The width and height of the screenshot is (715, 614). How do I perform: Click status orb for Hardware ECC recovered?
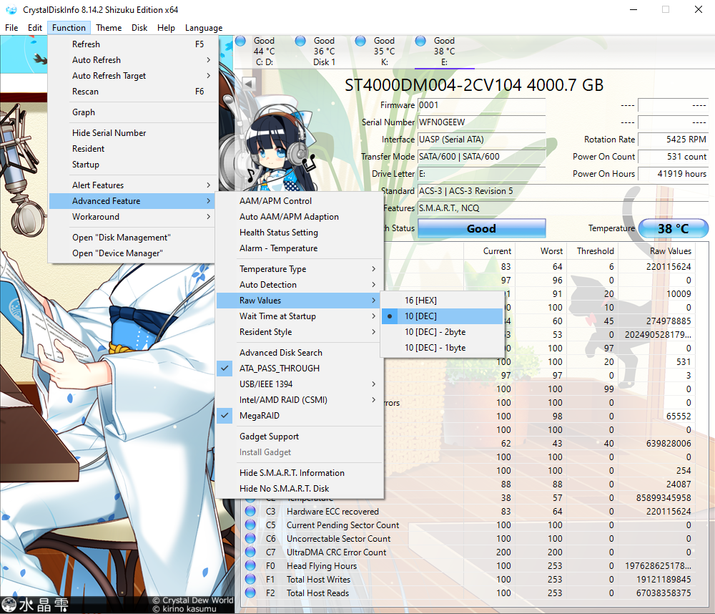pyautogui.click(x=250, y=512)
